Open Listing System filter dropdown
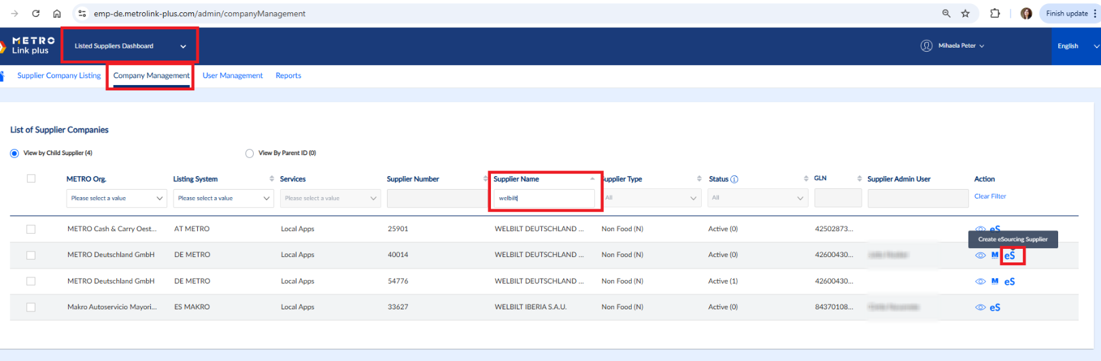 click(x=224, y=199)
